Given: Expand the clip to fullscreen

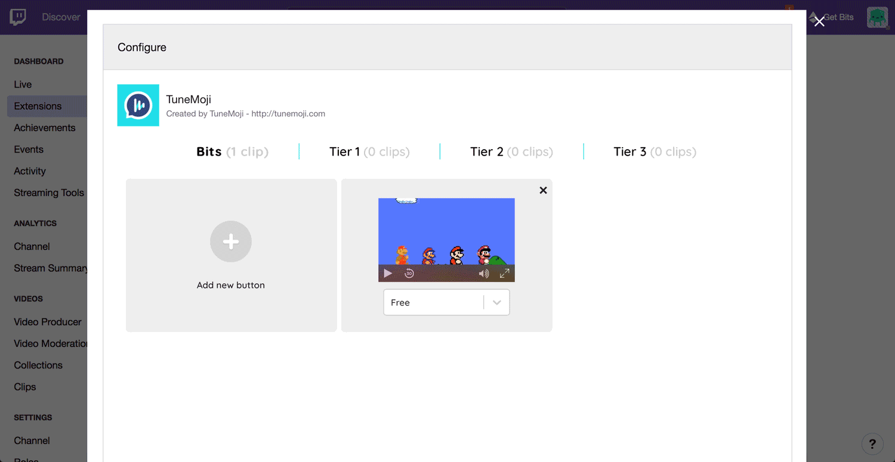Looking at the screenshot, I should tap(505, 273).
